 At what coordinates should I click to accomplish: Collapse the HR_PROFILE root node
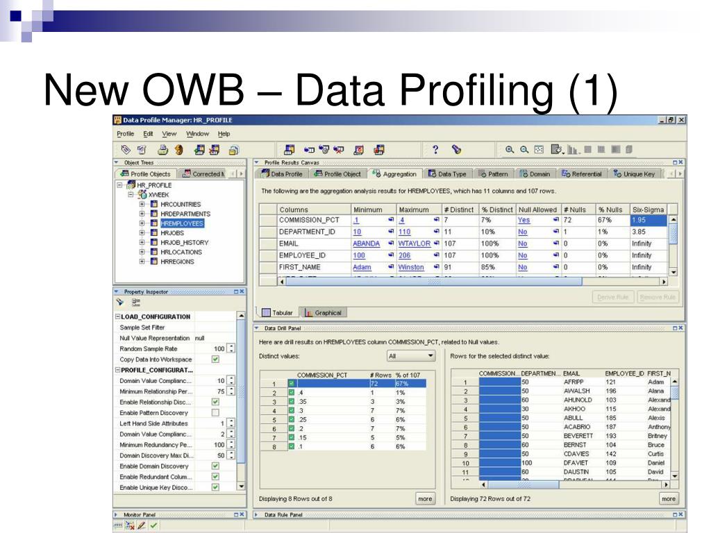(x=119, y=185)
